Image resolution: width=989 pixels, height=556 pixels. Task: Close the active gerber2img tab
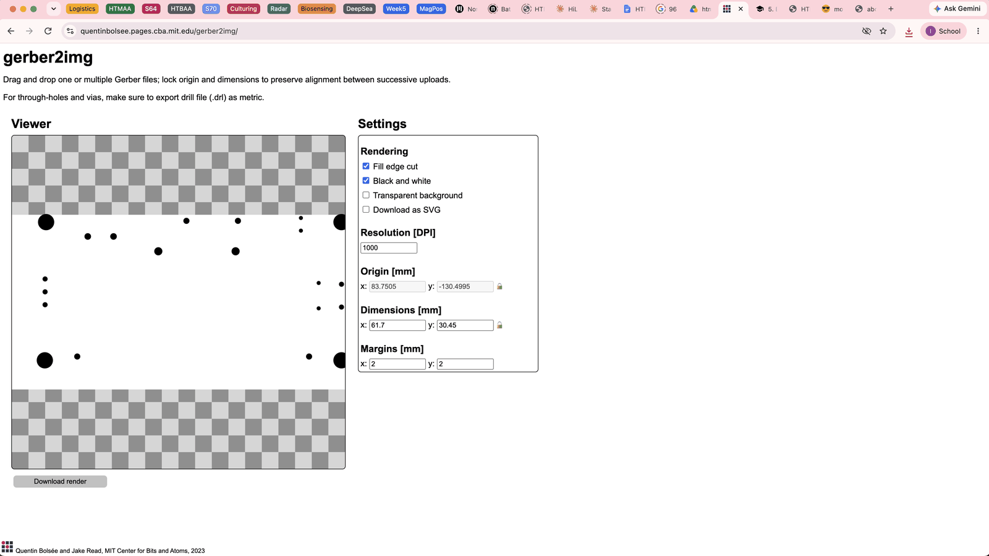pyautogui.click(x=741, y=9)
